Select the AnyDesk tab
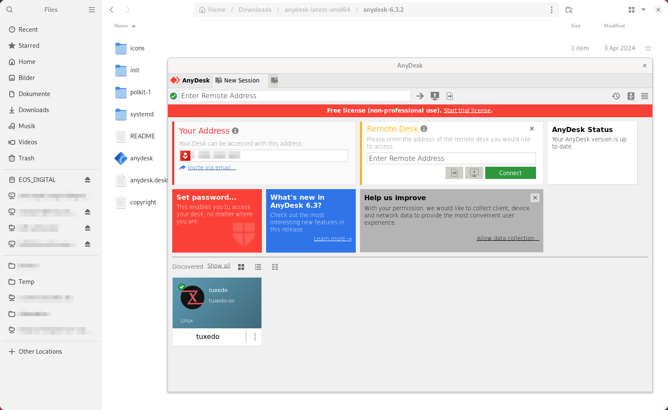 (190, 80)
